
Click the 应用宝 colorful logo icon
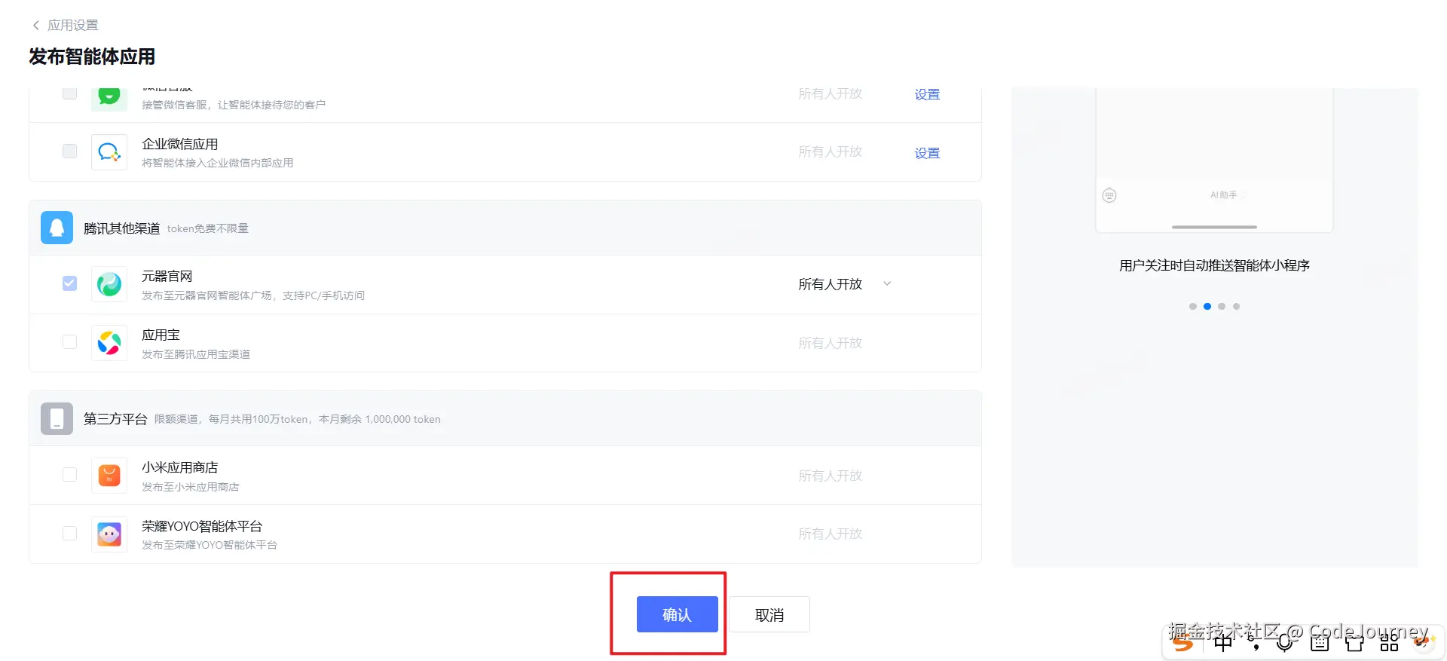pos(109,343)
